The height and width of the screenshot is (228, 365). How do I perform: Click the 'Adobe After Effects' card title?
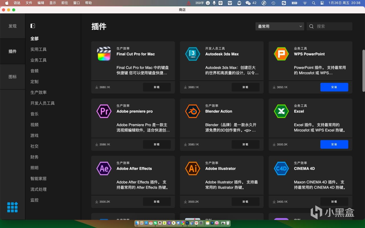click(x=134, y=169)
